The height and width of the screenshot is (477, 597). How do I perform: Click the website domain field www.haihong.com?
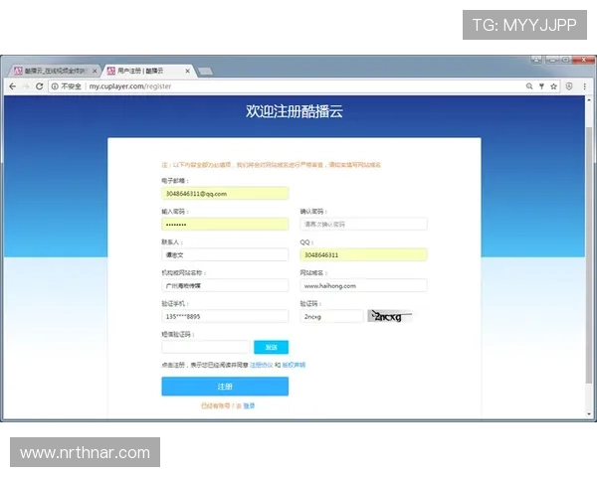coord(363,285)
